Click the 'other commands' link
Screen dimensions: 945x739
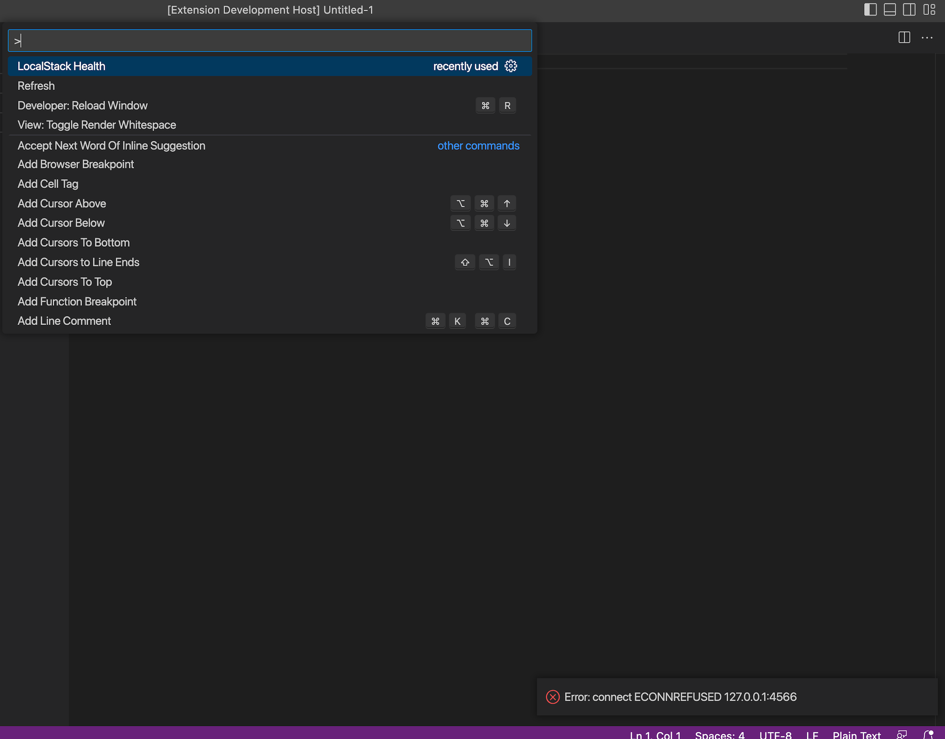[478, 145]
